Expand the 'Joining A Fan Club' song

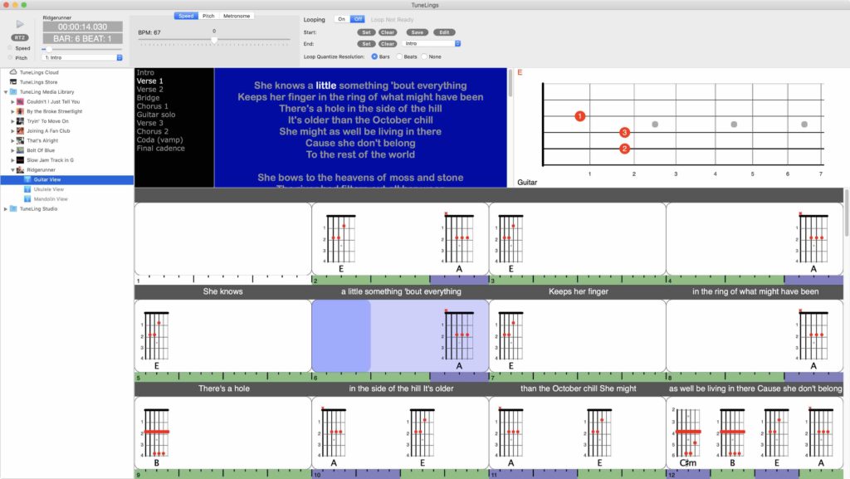pyautogui.click(x=13, y=131)
